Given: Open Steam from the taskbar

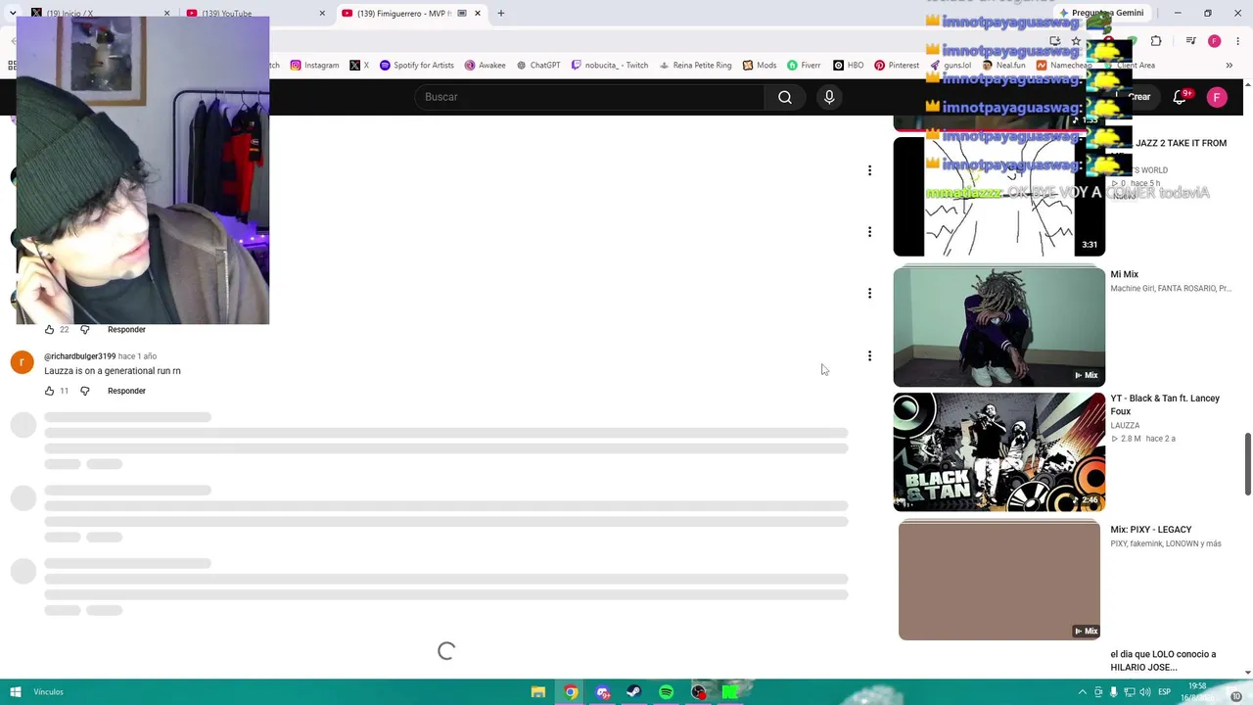Looking at the screenshot, I should [x=634, y=692].
